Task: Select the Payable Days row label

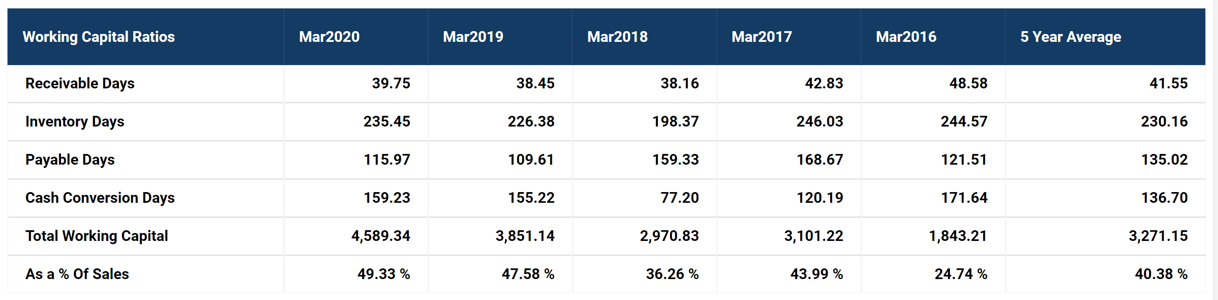Action: [70, 160]
